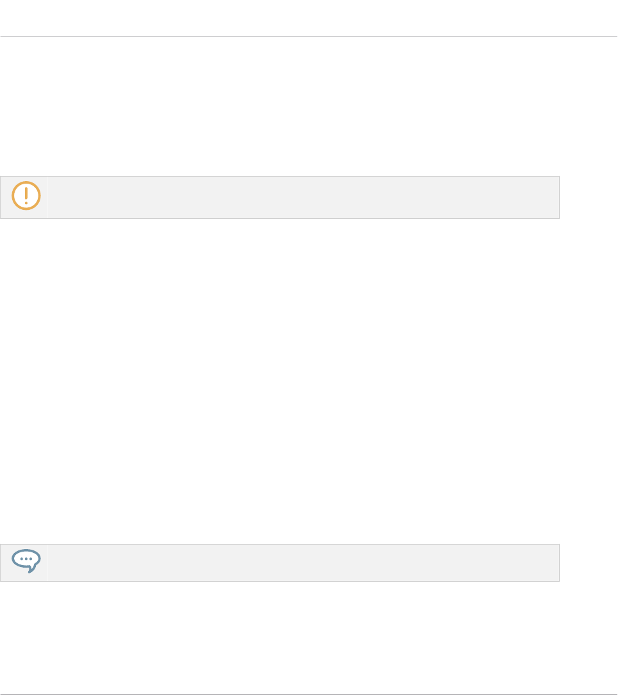Click the blue speech bubble tip icon
This screenshot has height=695, width=618.
coord(26,561)
